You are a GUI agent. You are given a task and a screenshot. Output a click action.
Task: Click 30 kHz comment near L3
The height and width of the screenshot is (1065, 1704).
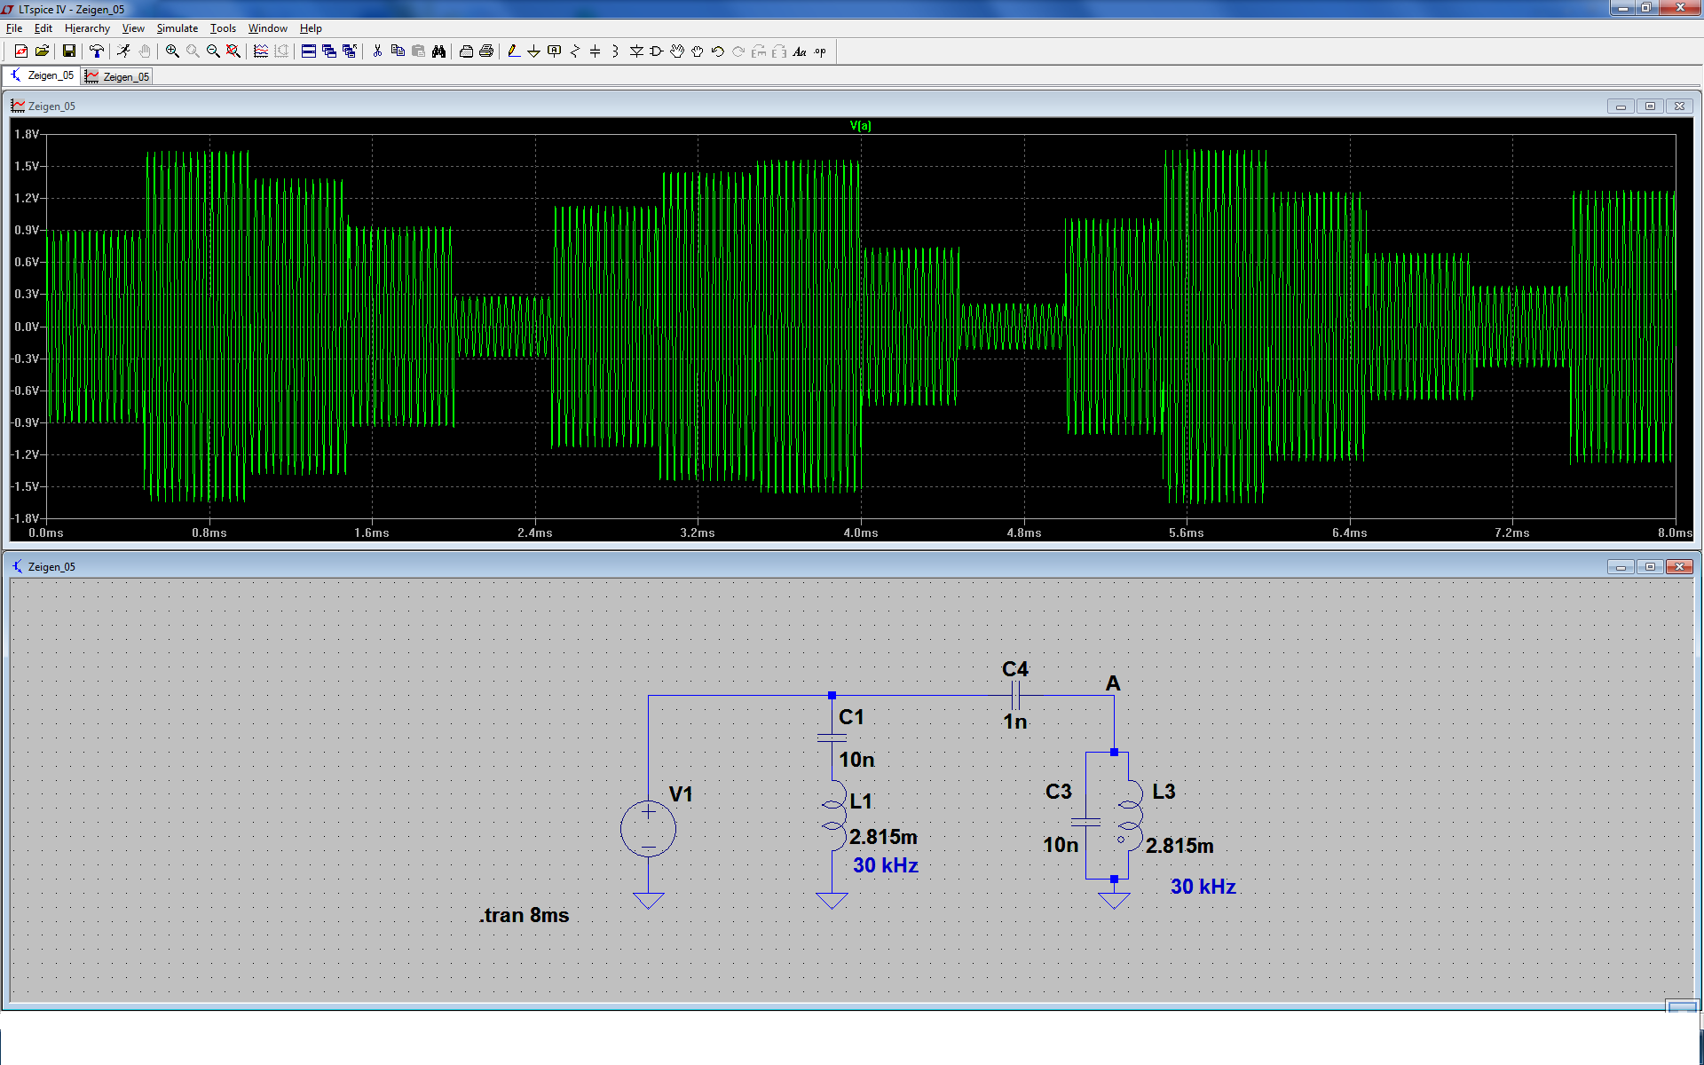click(1203, 887)
